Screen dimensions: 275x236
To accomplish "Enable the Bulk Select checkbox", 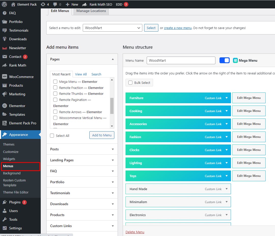I will (130, 83).
